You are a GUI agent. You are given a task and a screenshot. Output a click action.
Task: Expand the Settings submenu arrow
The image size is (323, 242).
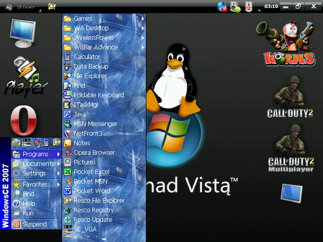(59, 174)
